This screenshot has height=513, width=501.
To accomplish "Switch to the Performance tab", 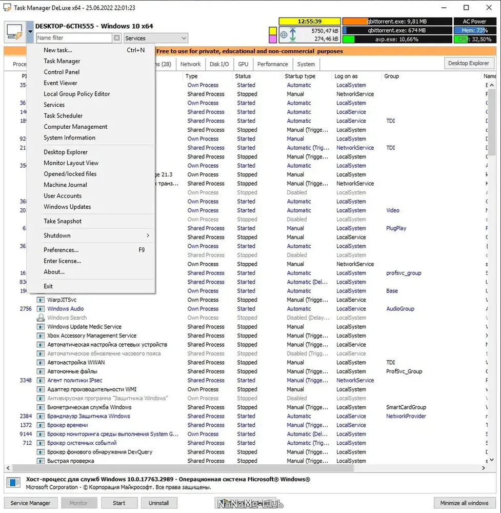I will [x=273, y=64].
